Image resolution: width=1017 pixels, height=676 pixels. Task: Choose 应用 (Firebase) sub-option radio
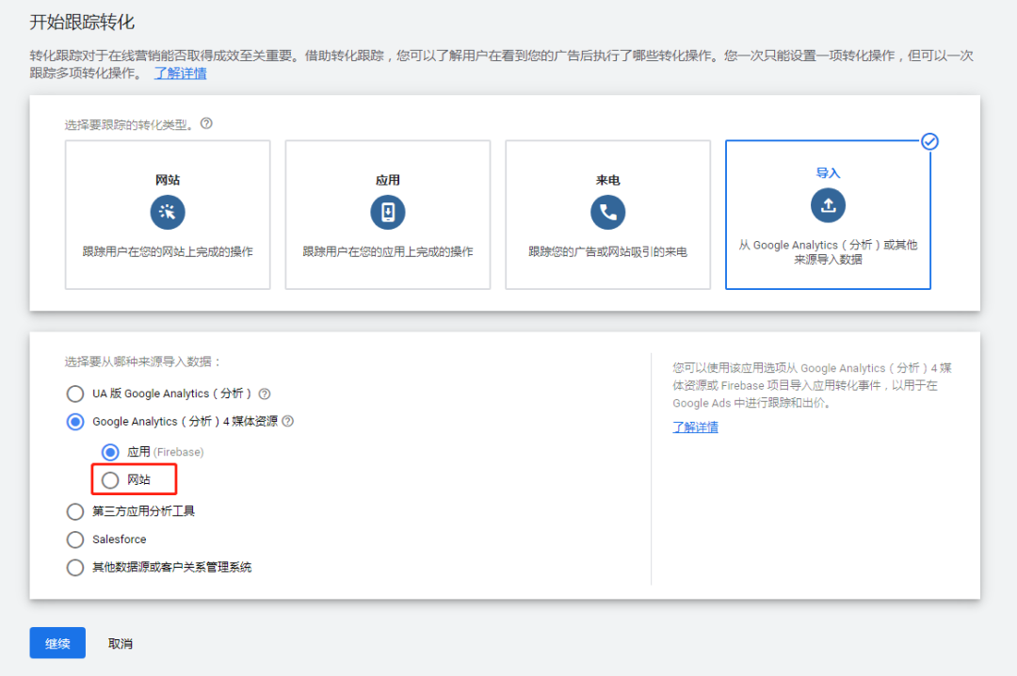110,452
